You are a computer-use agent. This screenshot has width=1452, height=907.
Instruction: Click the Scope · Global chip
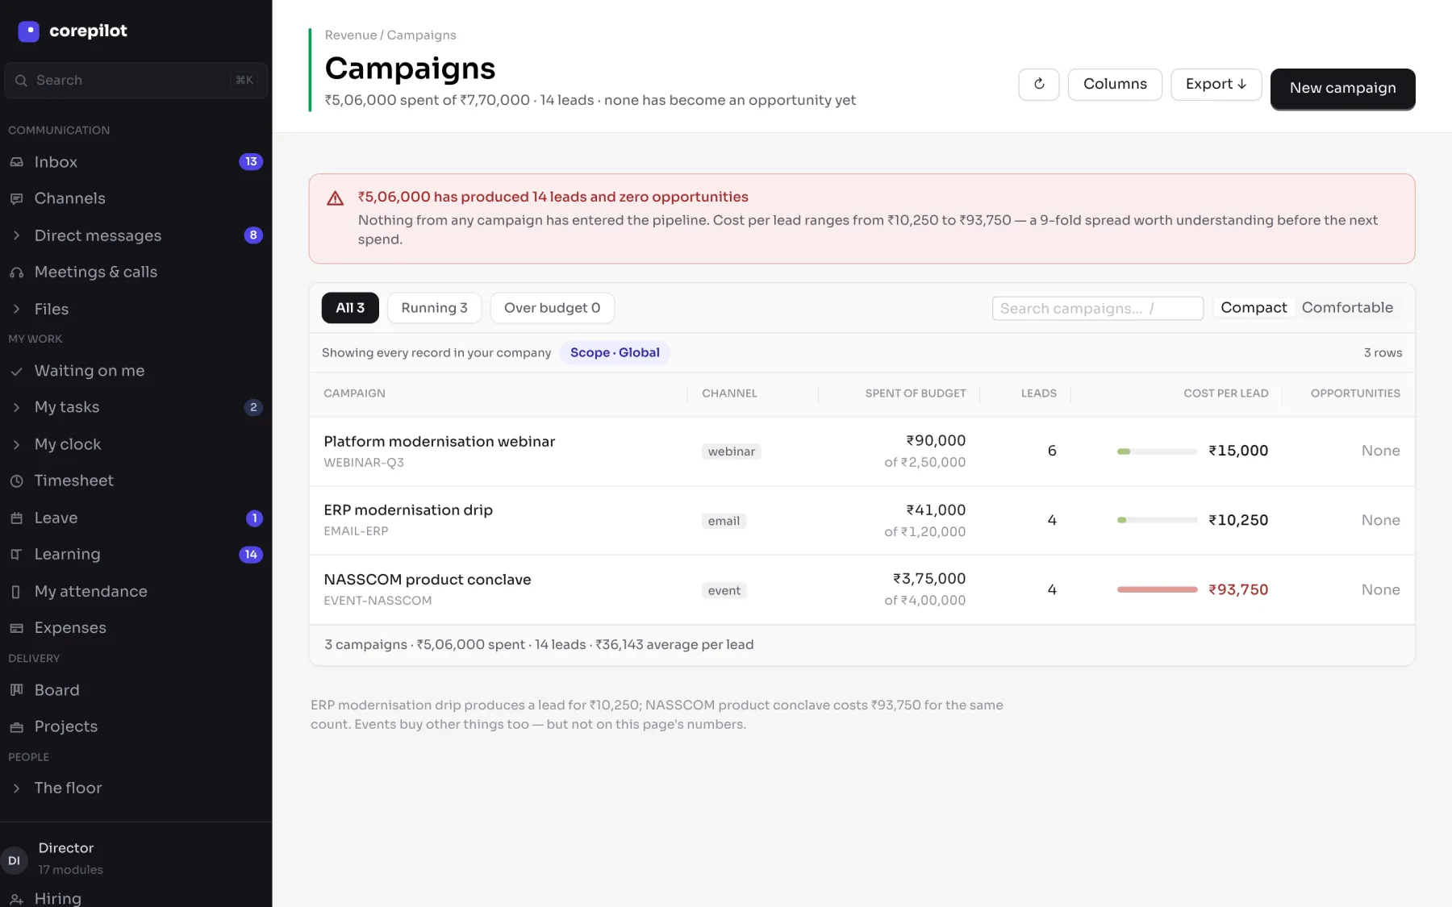click(615, 353)
